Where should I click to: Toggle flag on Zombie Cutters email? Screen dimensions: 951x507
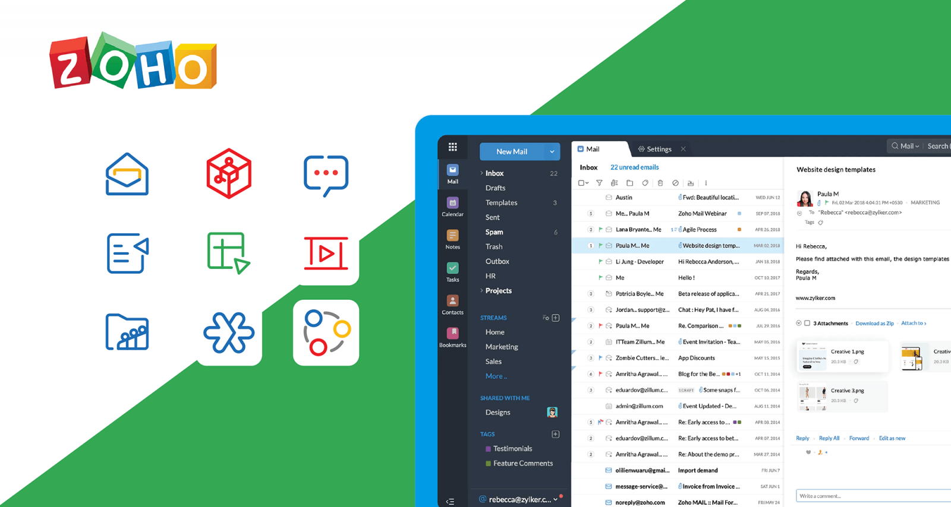[600, 357]
